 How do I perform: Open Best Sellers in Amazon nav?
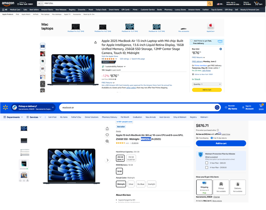(x=34, y=10)
